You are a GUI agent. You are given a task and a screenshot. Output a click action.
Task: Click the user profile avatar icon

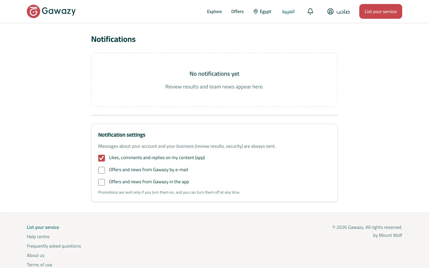click(330, 11)
